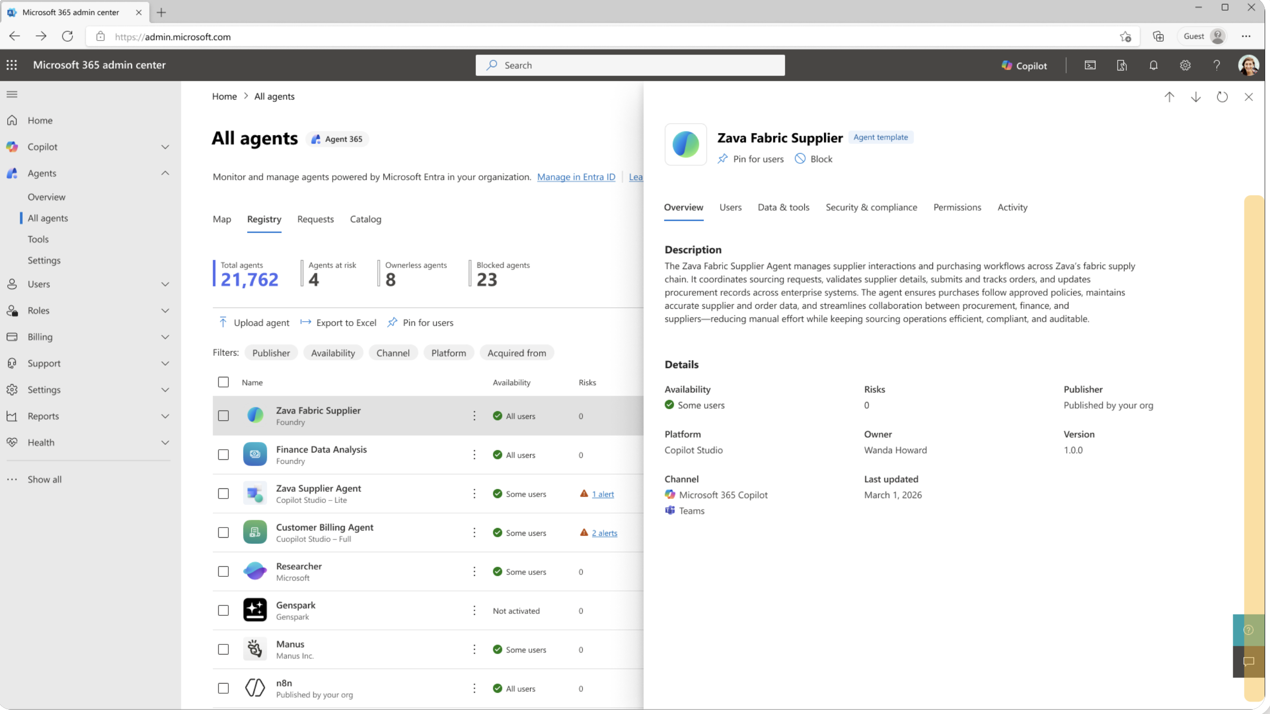Expand the Reports navigation section
Viewport: 1270px width, 714px height.
(165, 416)
